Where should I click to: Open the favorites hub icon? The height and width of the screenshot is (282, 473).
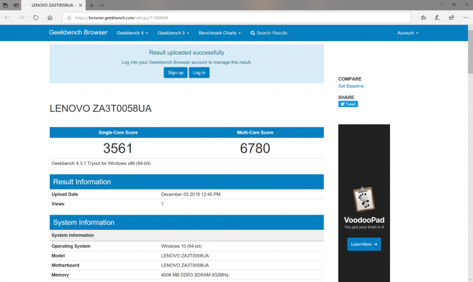tap(423, 18)
